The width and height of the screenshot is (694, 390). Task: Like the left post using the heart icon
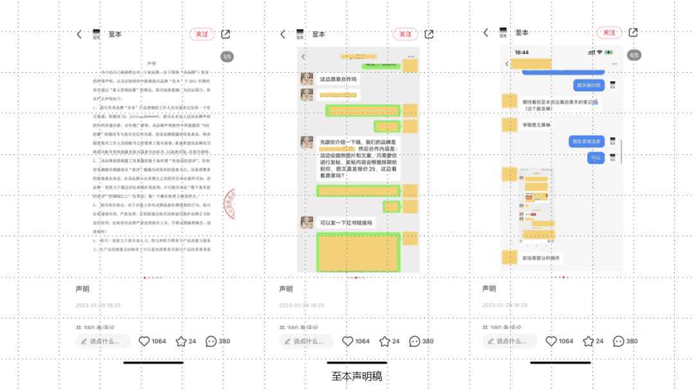(x=145, y=341)
